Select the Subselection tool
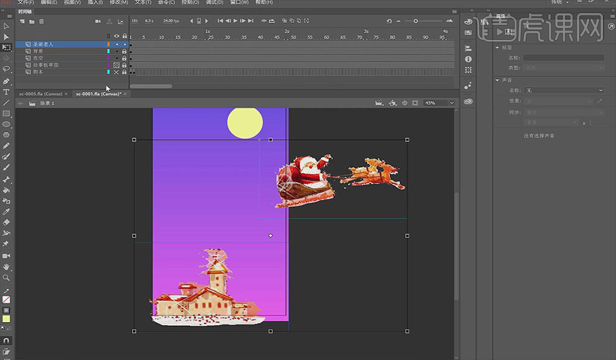 click(x=6, y=37)
